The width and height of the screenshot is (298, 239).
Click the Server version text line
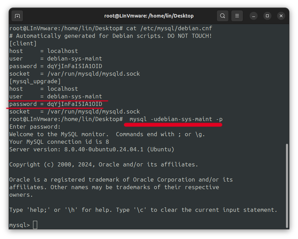pyautogui.click(x=92, y=149)
